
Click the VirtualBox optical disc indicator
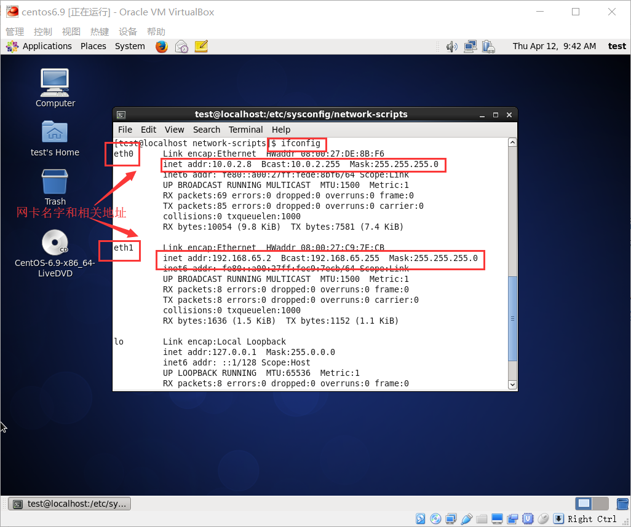pyautogui.click(x=435, y=518)
